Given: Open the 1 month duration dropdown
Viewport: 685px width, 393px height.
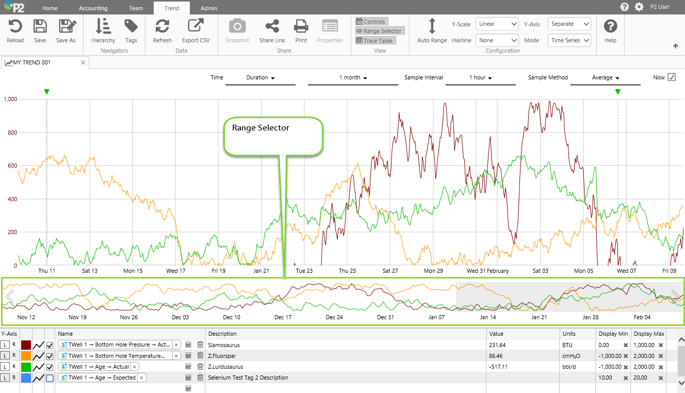Looking at the screenshot, I should [353, 78].
